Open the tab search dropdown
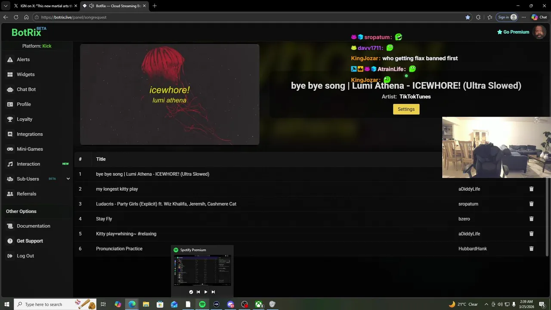 (5, 6)
